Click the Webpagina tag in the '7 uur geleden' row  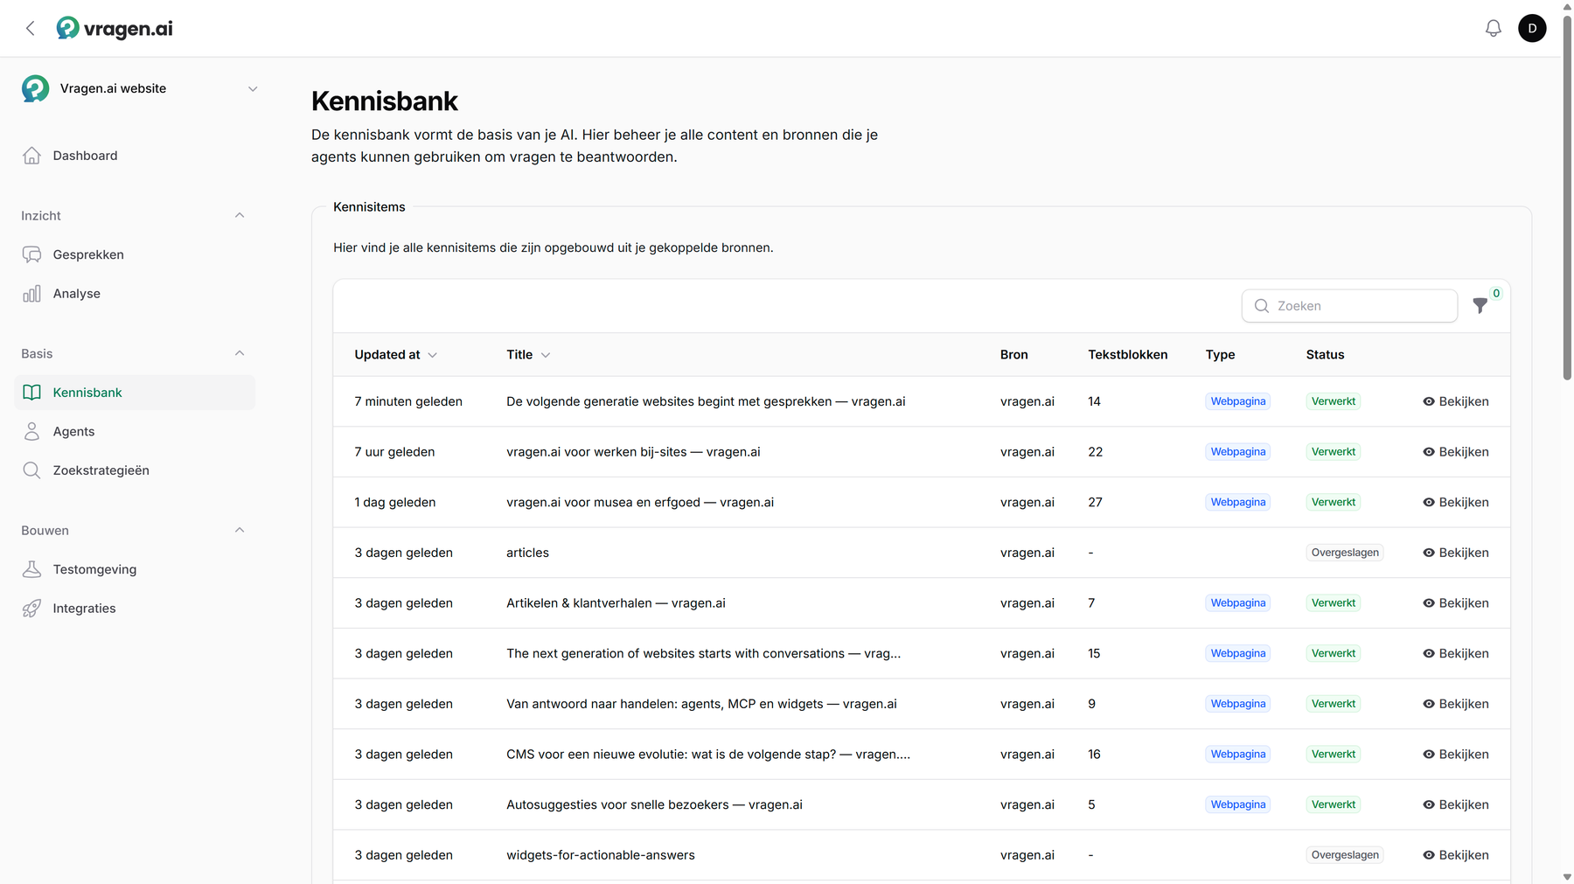click(1238, 452)
